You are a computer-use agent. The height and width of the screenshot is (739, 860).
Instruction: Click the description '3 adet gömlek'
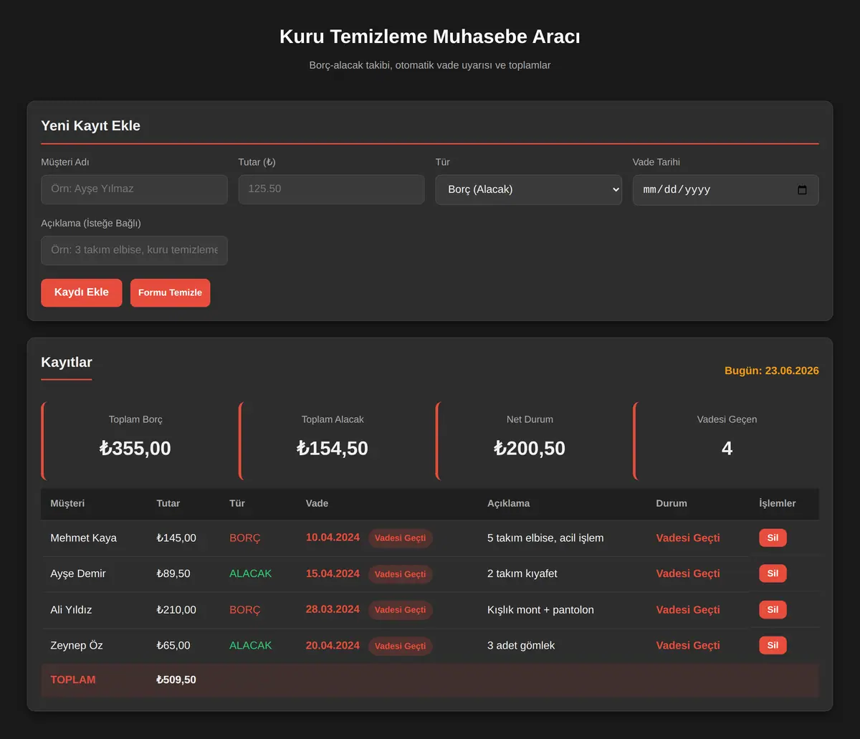521,646
